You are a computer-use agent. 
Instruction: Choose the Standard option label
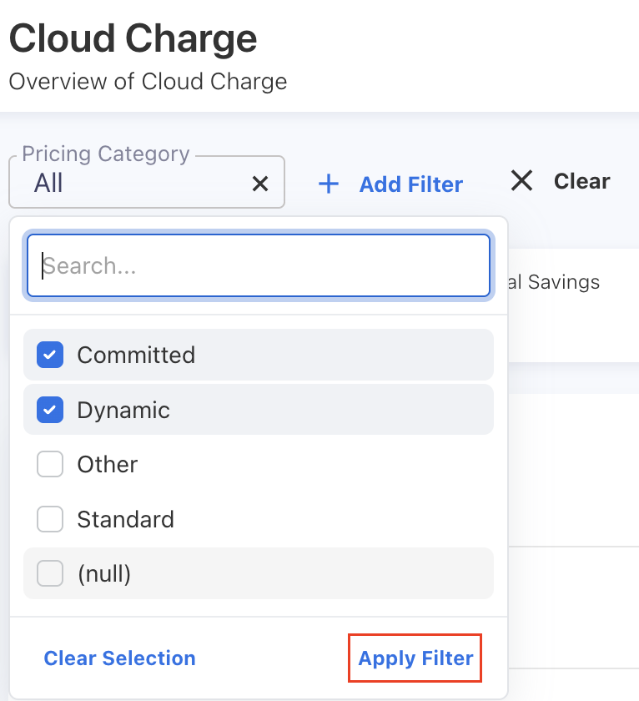pos(126,520)
